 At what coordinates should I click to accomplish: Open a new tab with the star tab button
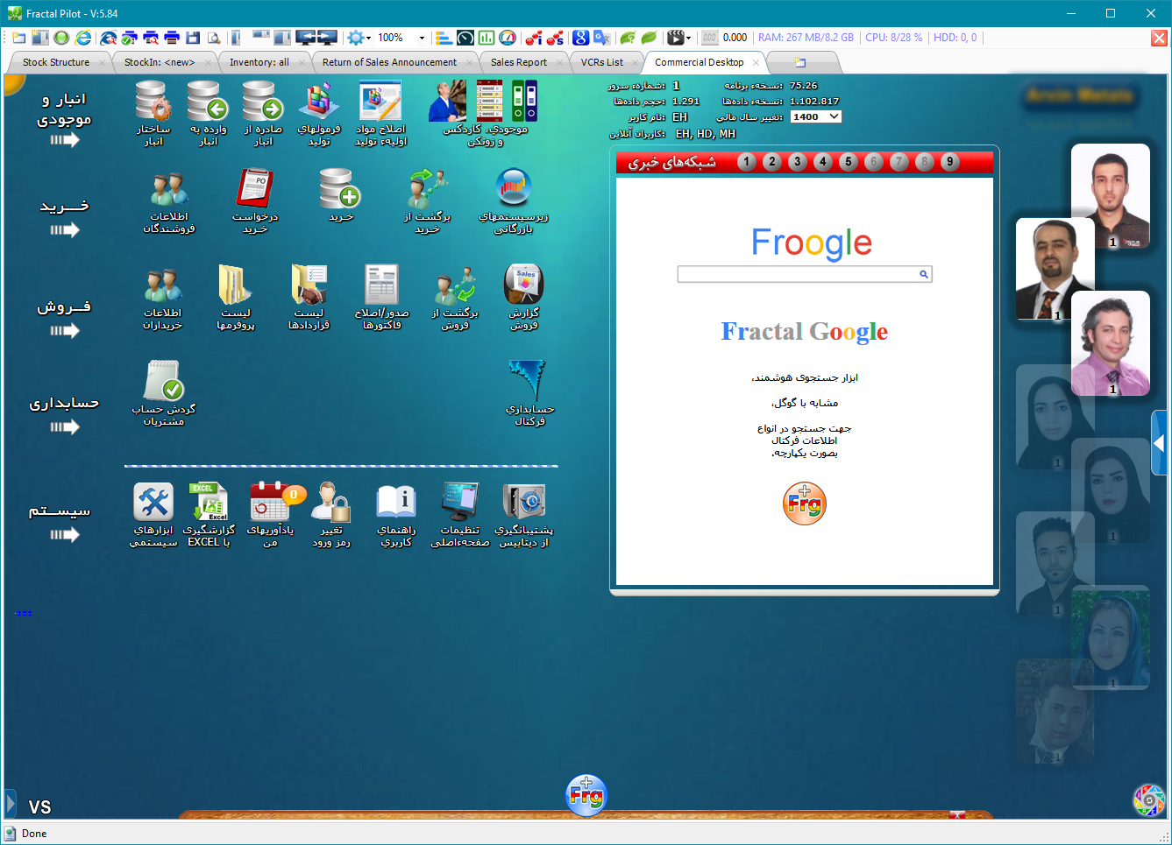point(799,62)
